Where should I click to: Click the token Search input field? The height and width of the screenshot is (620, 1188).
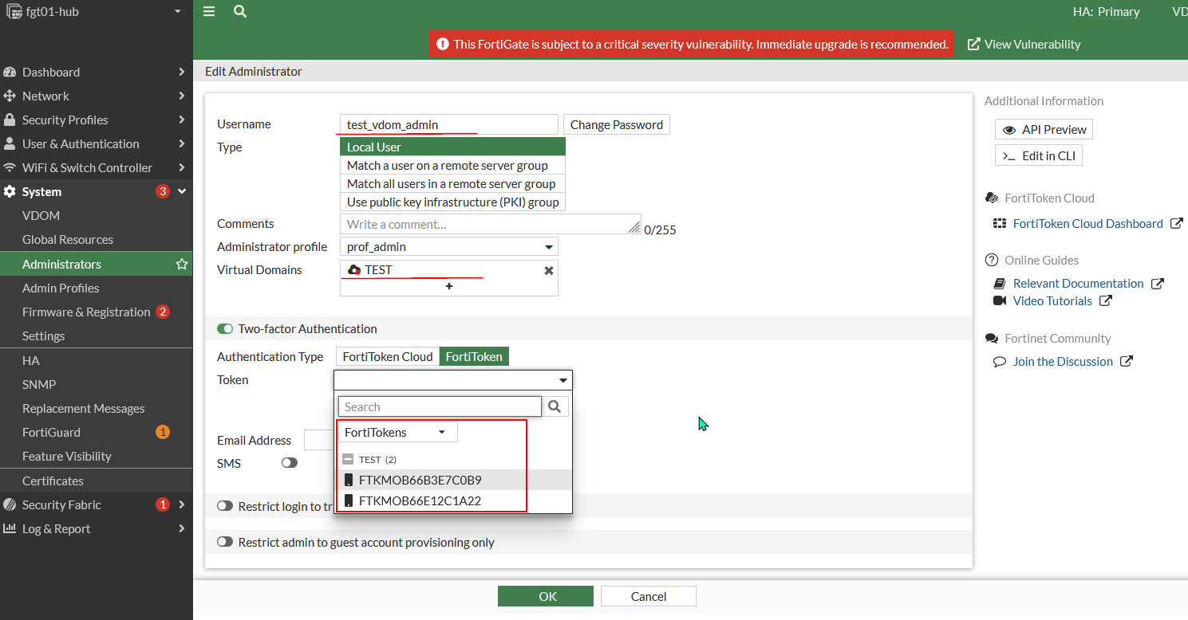[x=440, y=406]
